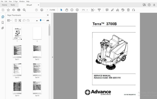Select the SM.pdf document tab
Image resolution: width=157 pixels, height=99 pixels.
pos(29,5)
